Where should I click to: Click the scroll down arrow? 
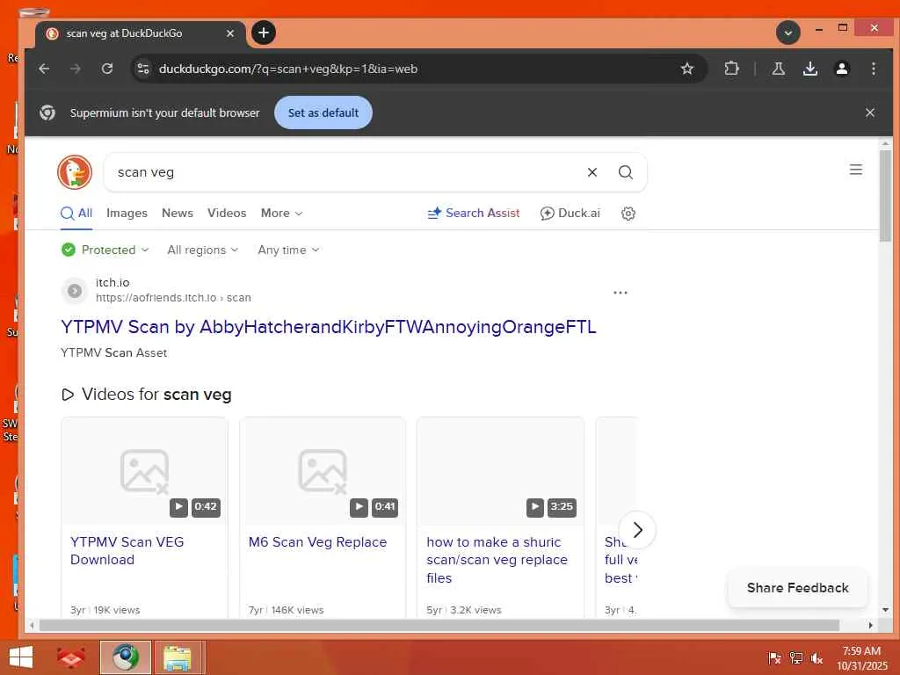coord(885,610)
